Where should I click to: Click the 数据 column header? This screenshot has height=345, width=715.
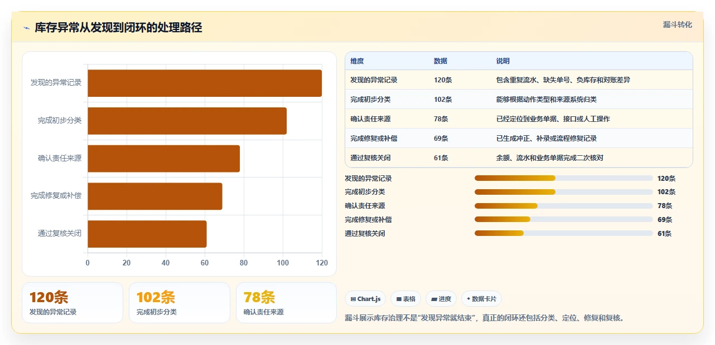(440, 61)
